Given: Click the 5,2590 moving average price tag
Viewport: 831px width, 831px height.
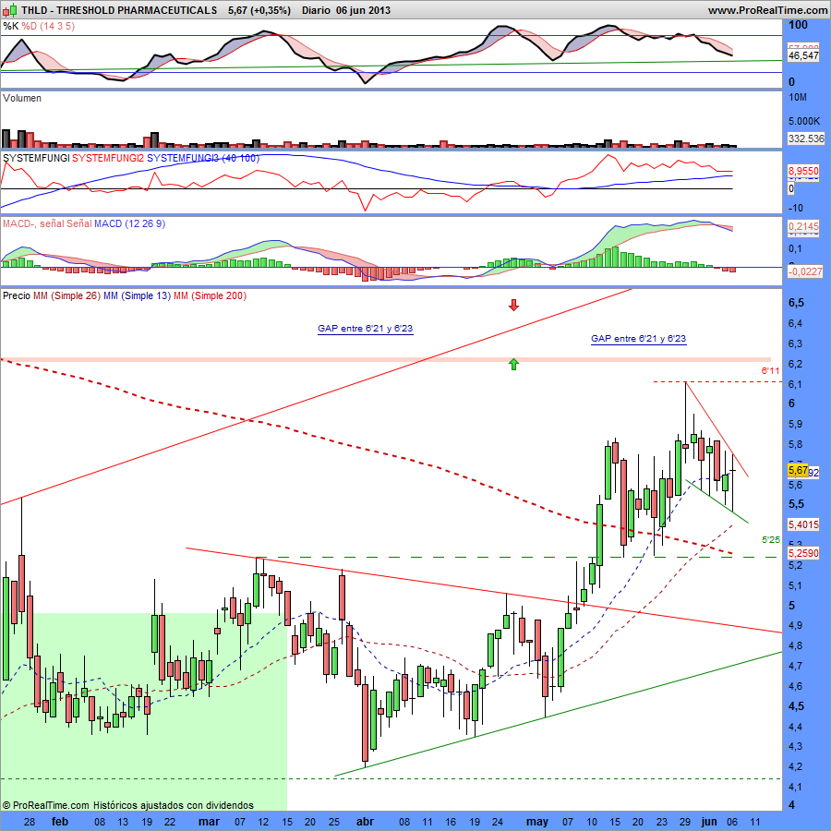Looking at the screenshot, I should click(x=803, y=553).
